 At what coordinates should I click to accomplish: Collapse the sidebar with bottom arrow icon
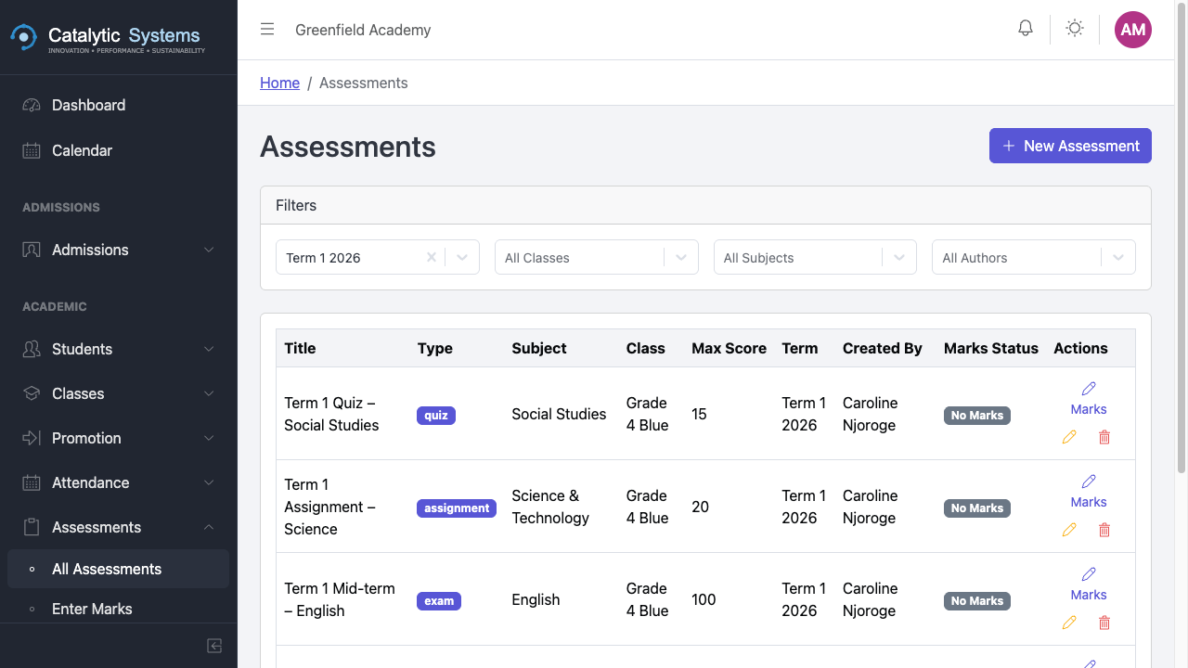click(214, 646)
